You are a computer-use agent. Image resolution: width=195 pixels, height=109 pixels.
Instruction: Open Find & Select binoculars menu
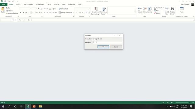point(172,11)
